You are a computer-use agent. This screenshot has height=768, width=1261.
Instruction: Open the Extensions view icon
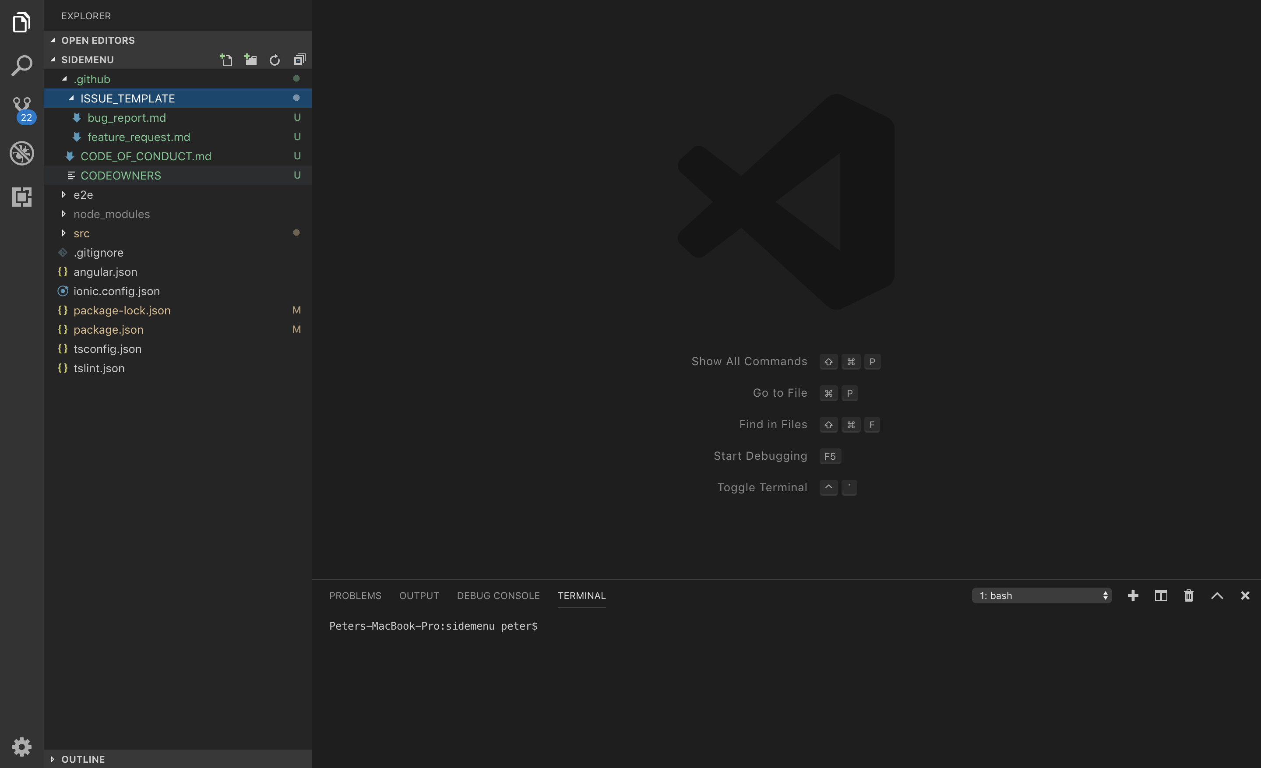pyautogui.click(x=21, y=197)
